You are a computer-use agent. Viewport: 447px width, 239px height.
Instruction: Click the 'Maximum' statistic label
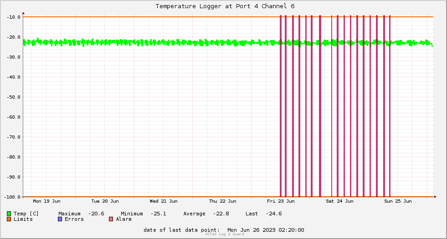tap(70, 214)
